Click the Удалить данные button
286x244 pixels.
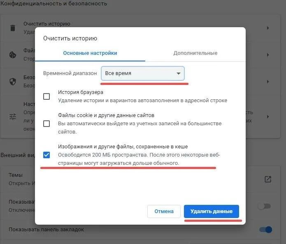coord(212,211)
